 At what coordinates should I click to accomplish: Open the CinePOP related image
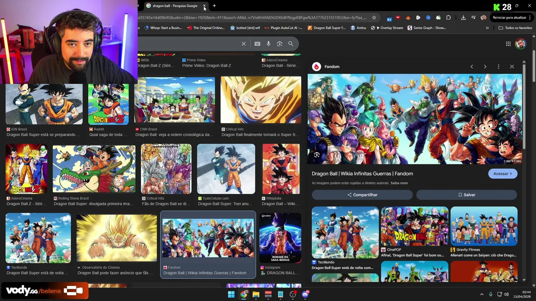(415, 226)
